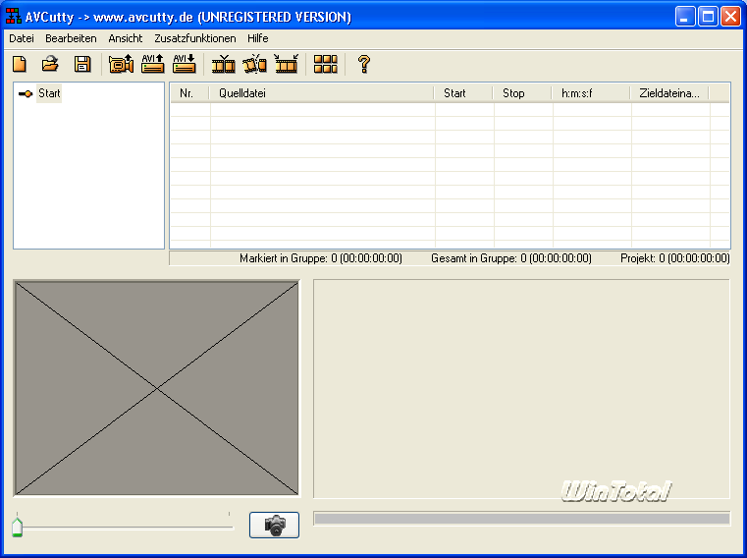Screen dimensions: 747x558
Task: Click the Zieldateina... column header
Action: (x=669, y=93)
